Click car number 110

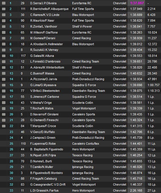[x=23, y=144]
